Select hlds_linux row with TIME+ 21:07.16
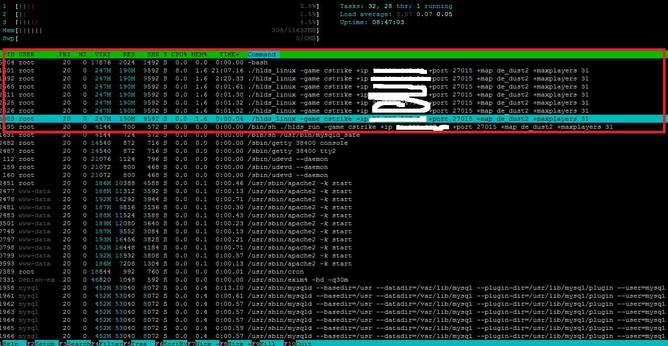Viewport: 668px width, 346px height. click(334, 70)
